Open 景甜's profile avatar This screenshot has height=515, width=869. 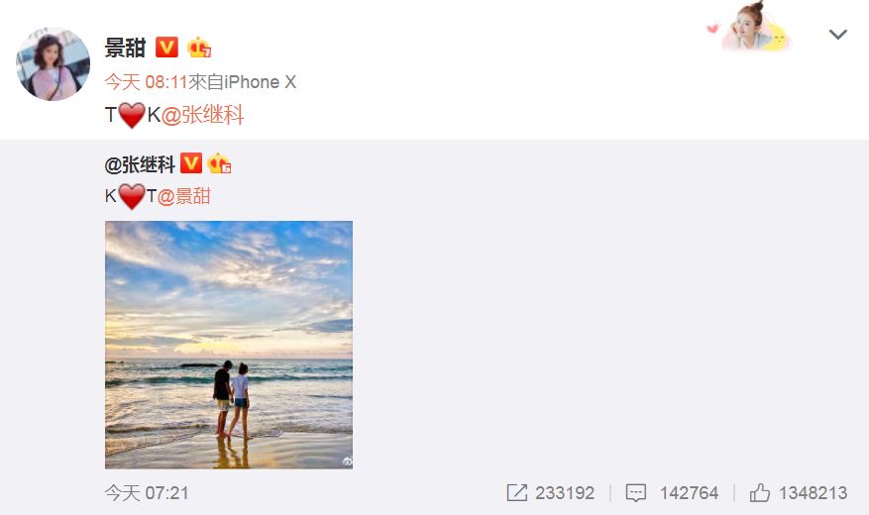54,64
